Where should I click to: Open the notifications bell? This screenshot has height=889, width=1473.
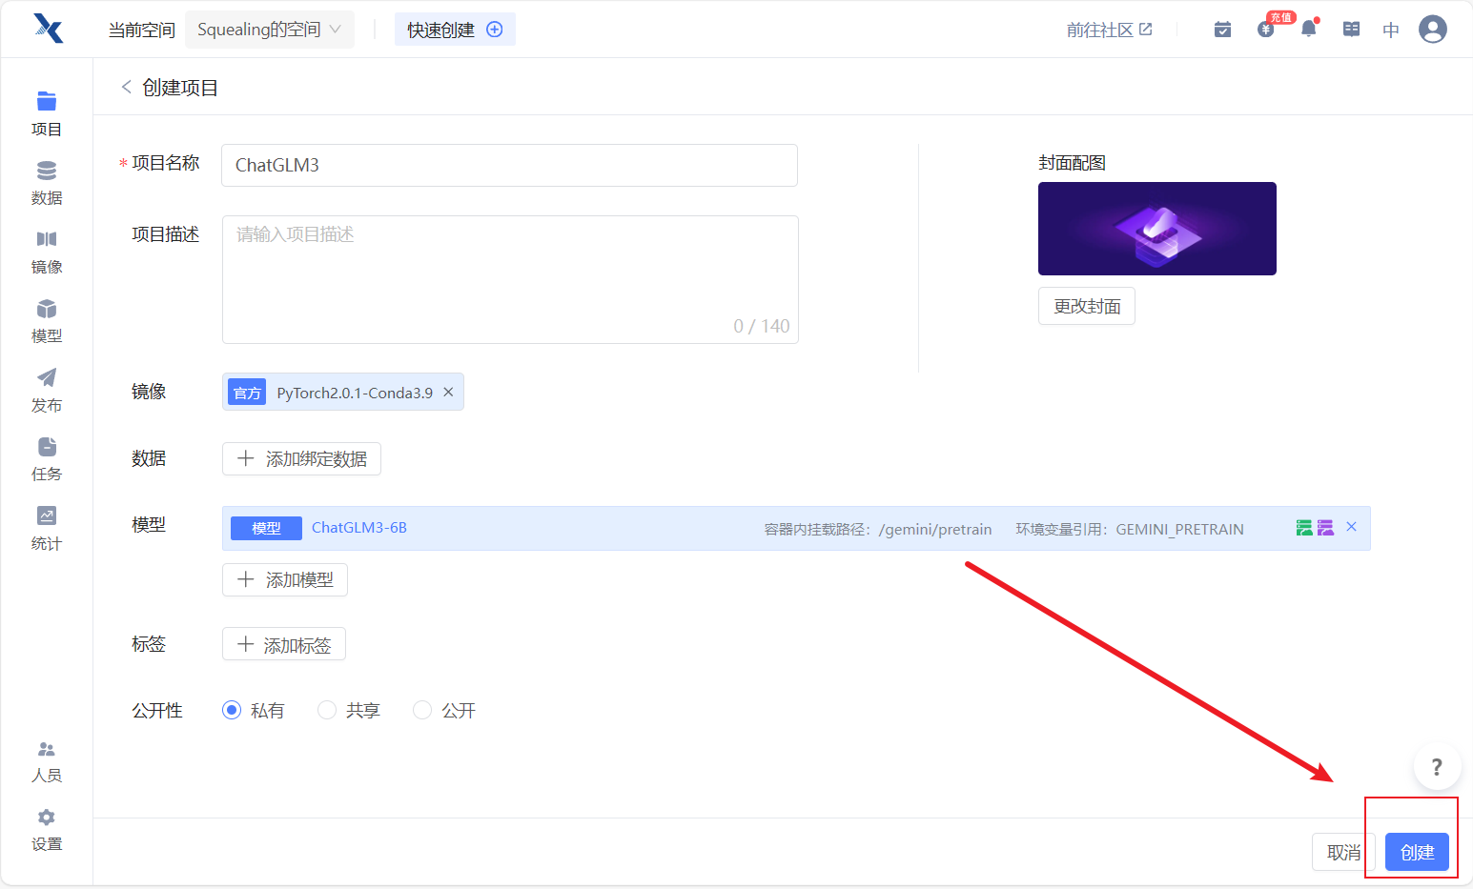coord(1309,29)
